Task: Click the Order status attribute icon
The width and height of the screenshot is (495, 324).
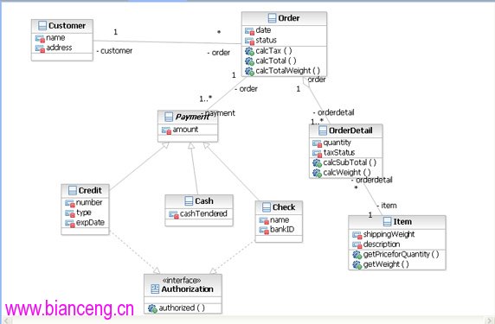Action: (x=249, y=41)
